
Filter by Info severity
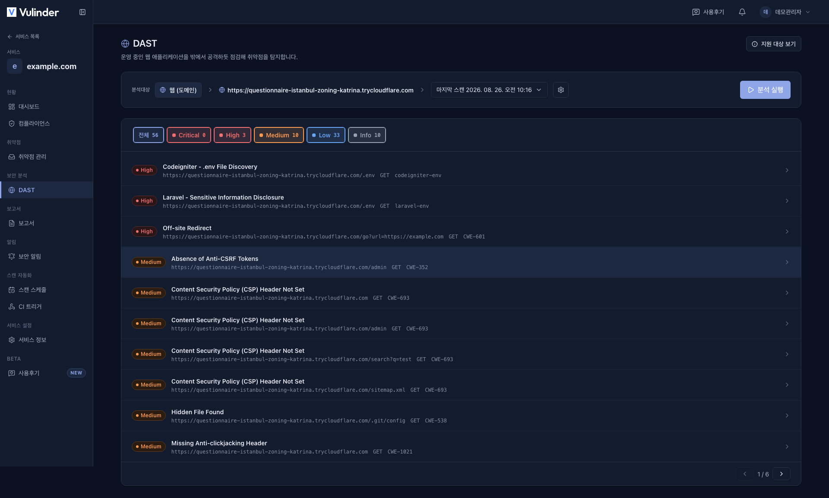367,135
